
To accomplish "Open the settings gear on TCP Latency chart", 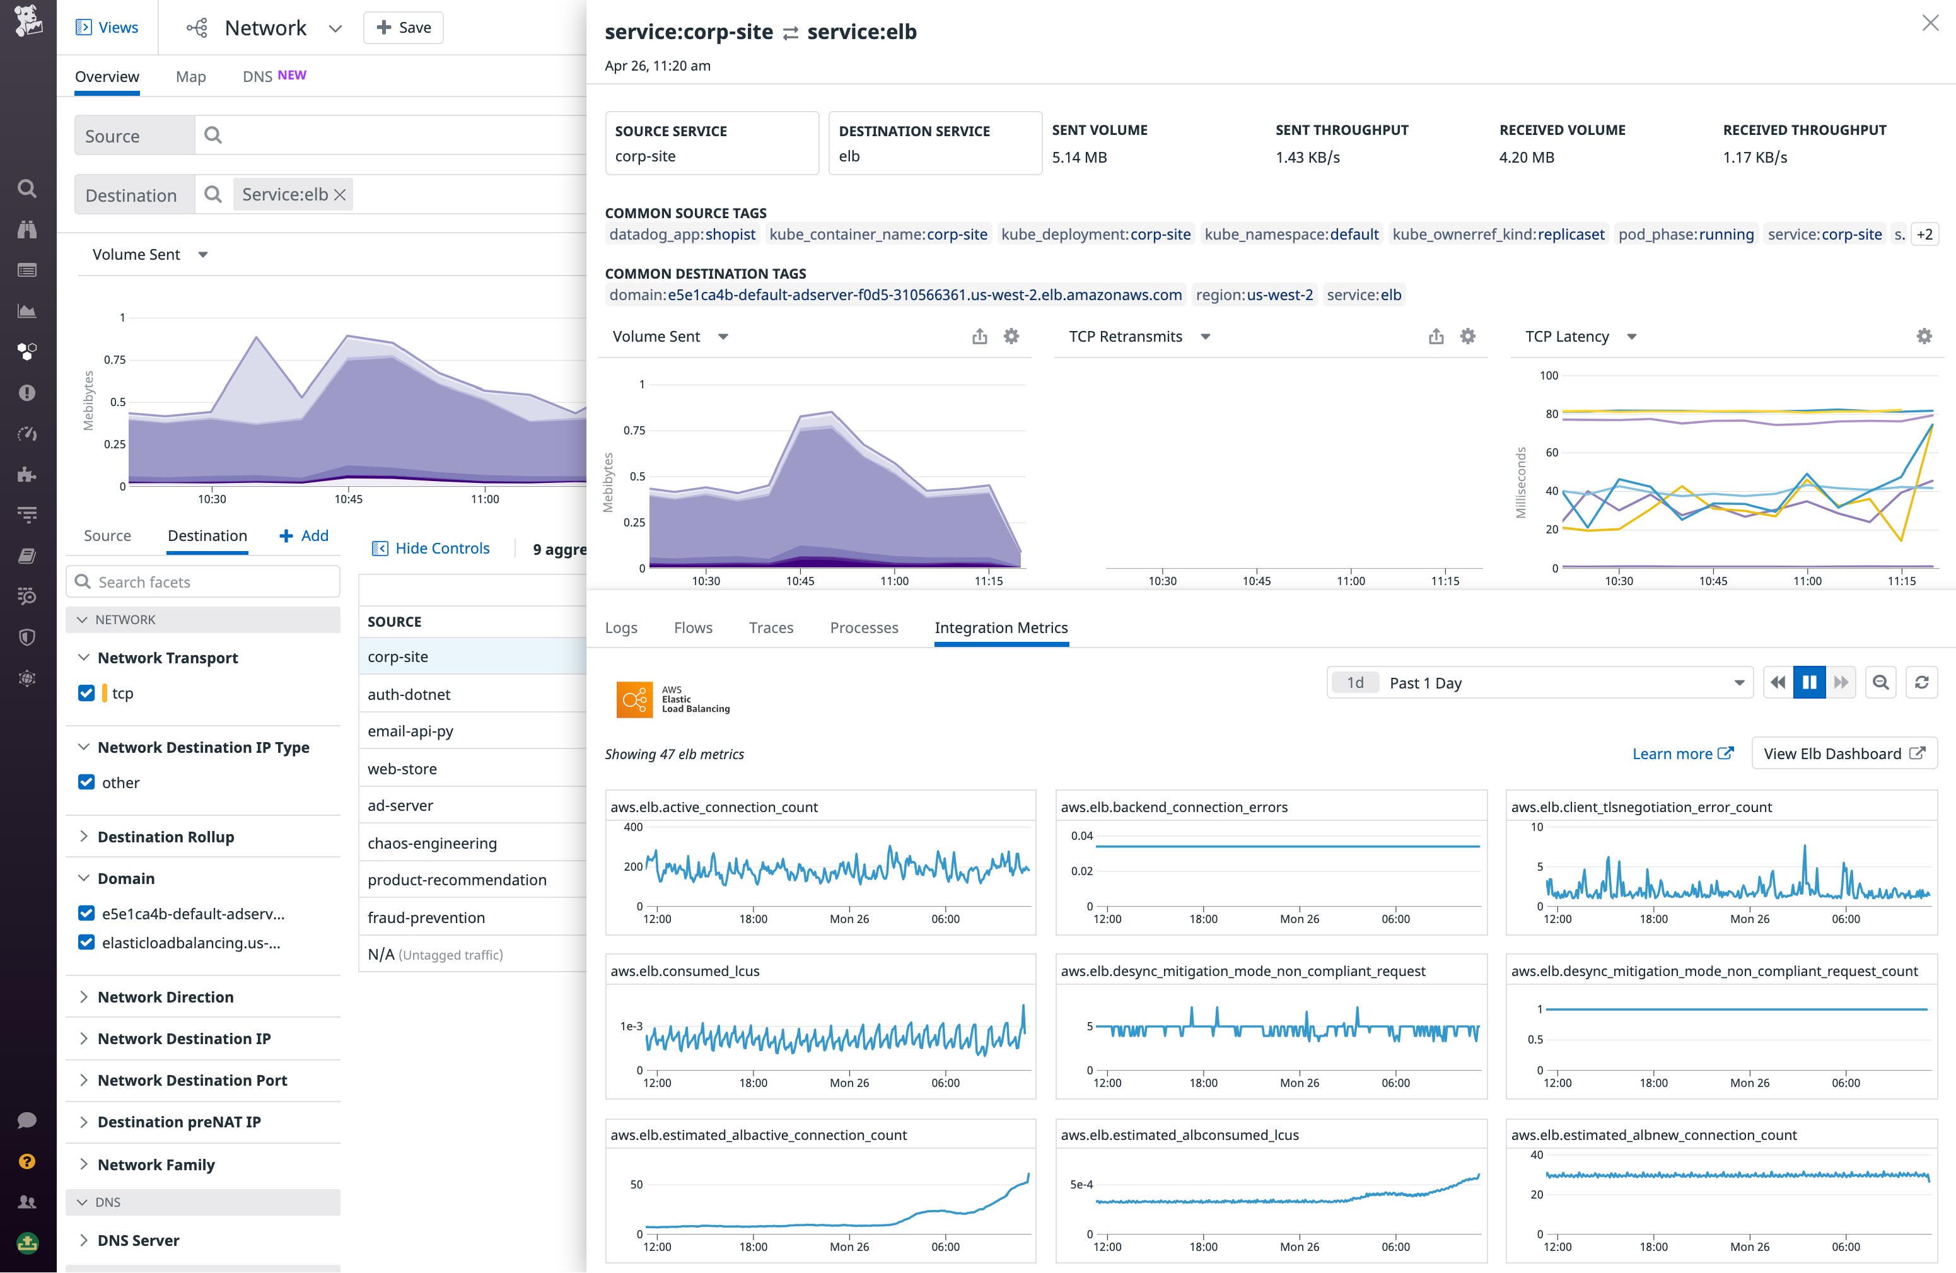I will [x=1923, y=336].
